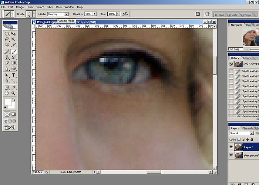Select the History Brush tool
259x185 pixels.
tap(13, 57)
